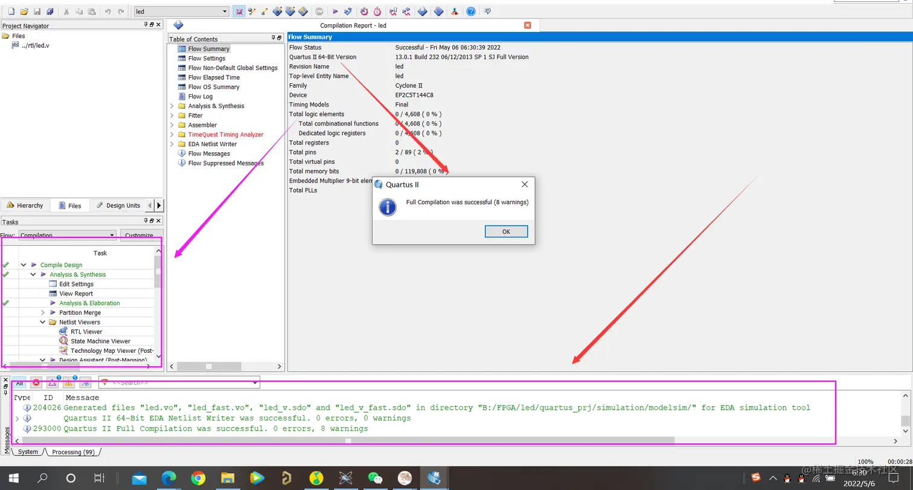
Task: Click the Copy toolbar icon
Action: click(x=78, y=11)
